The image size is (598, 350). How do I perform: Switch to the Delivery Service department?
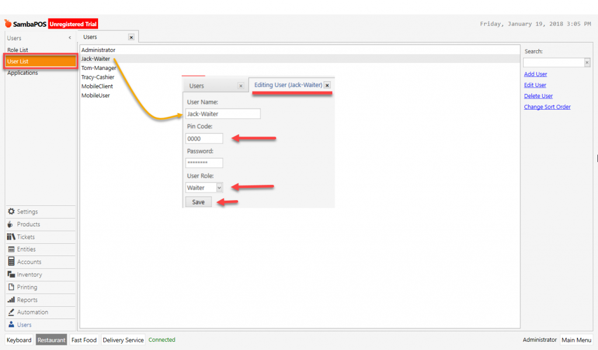(x=123, y=340)
